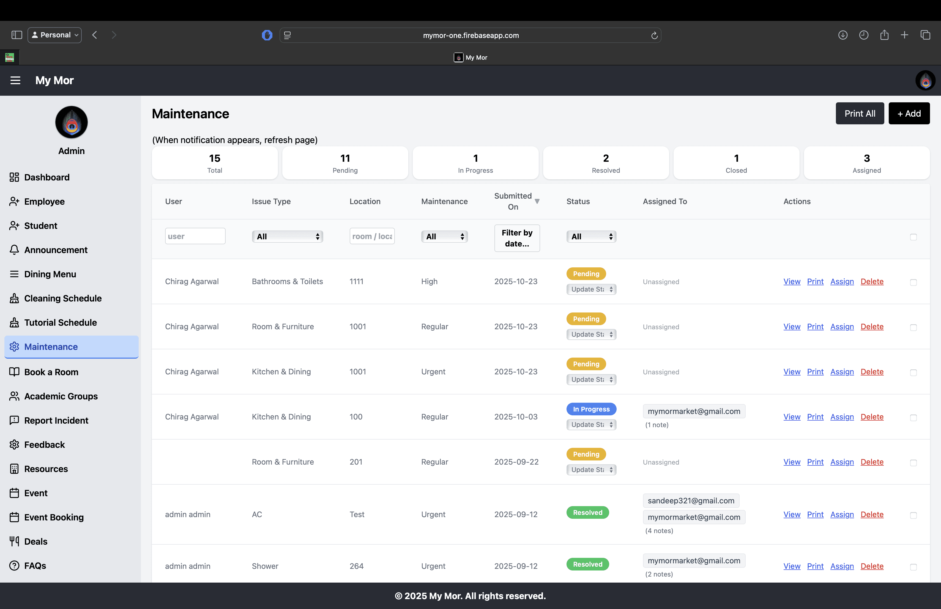Open the Status filter All dropdown
Screen dimensions: 941x609
pos(591,236)
